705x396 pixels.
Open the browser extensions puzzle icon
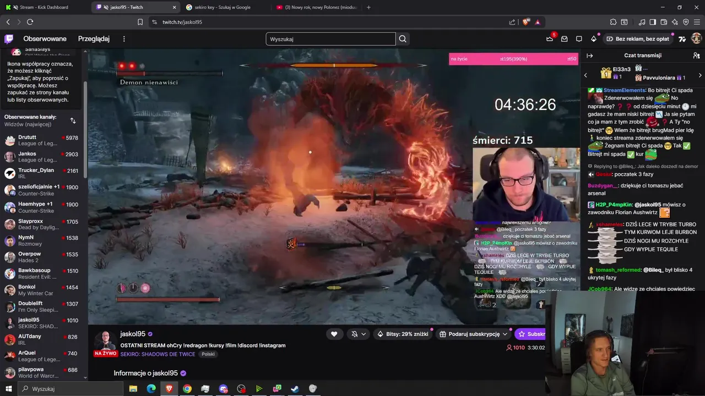613,22
